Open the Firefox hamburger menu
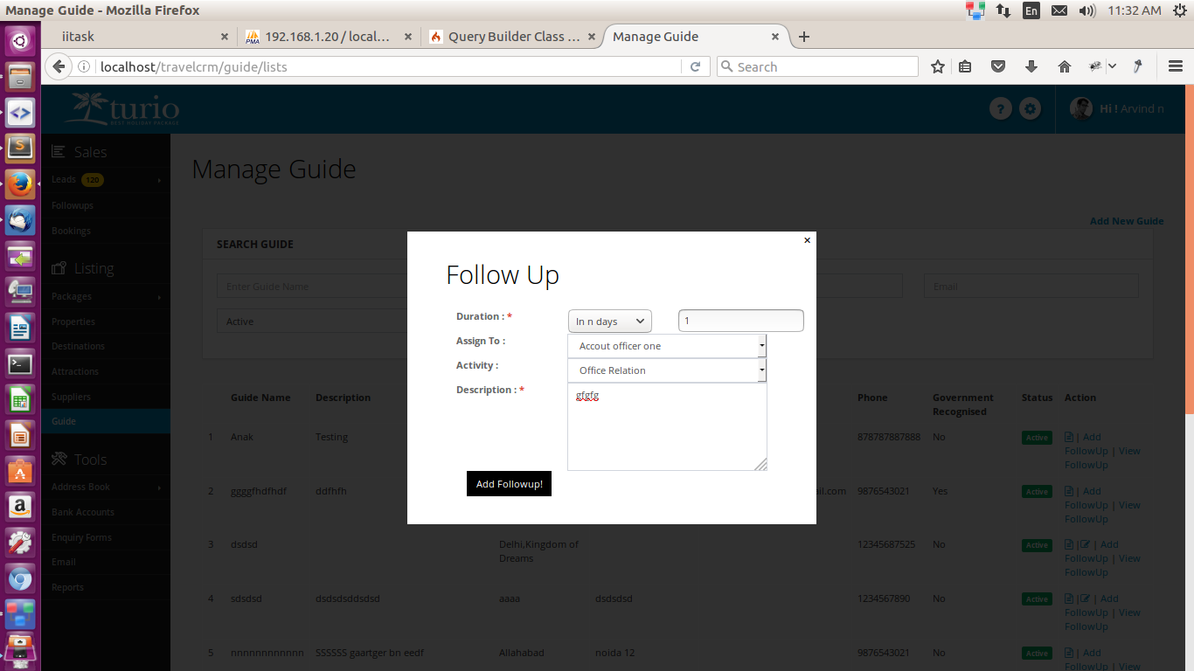 1176,66
